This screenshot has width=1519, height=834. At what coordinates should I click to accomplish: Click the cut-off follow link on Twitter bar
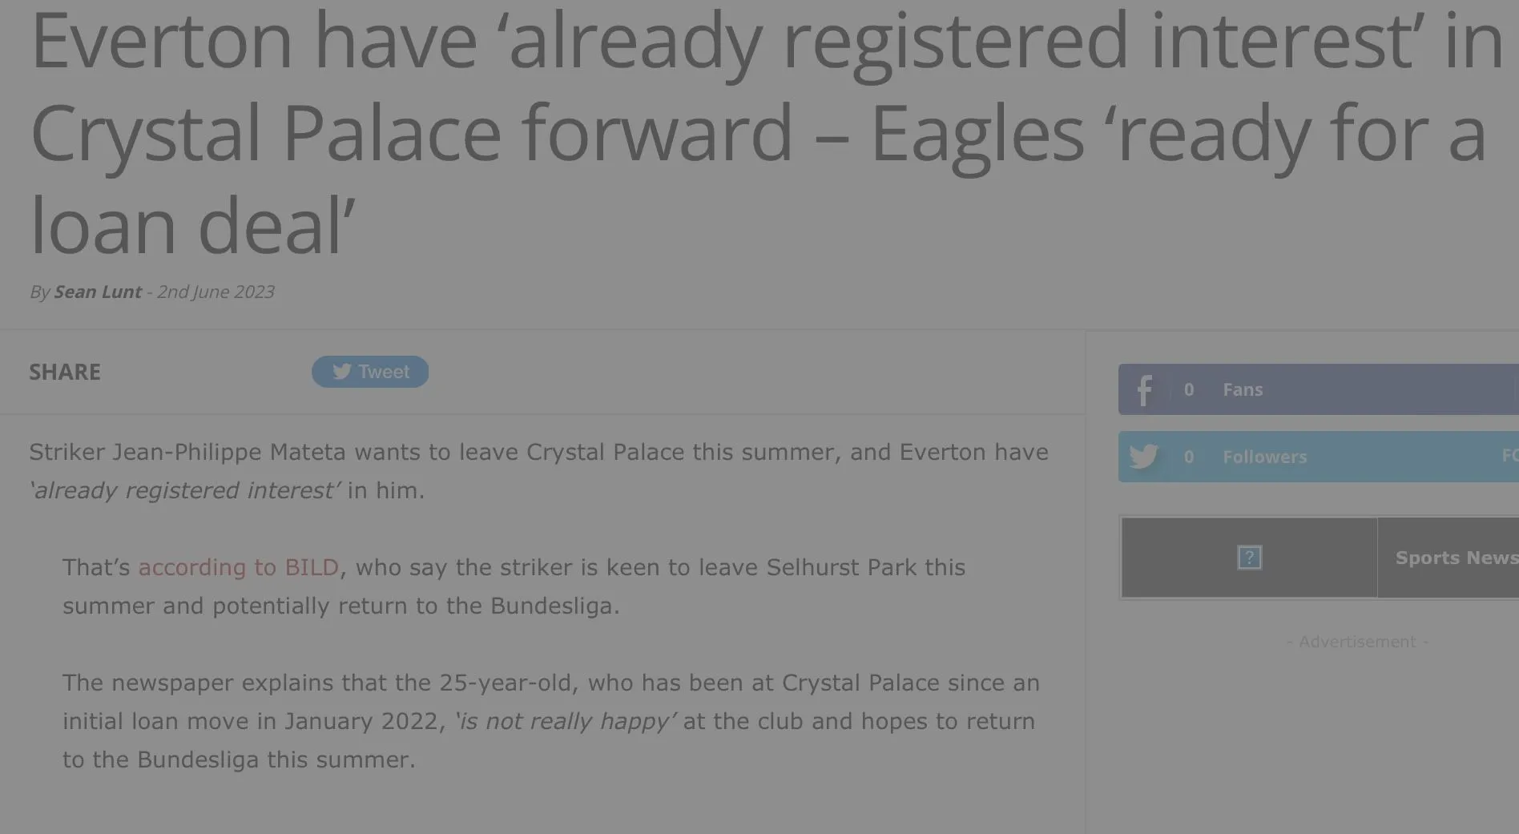1509,456
